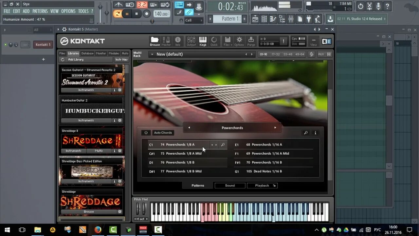This screenshot has height=236, width=419.
Task: Click Instr Nav button
Action: click(121, 60)
